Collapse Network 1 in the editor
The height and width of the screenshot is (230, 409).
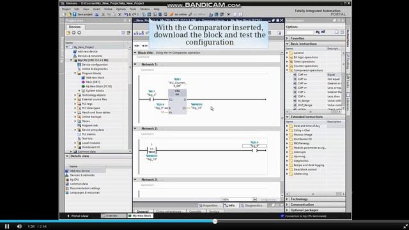[135, 64]
